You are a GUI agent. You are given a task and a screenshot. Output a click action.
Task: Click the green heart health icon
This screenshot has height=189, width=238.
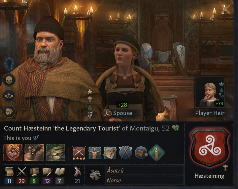click(x=176, y=128)
